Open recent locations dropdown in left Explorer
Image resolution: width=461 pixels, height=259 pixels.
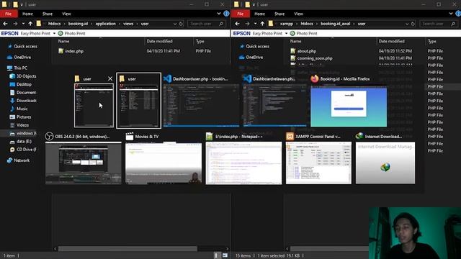pos(23,24)
